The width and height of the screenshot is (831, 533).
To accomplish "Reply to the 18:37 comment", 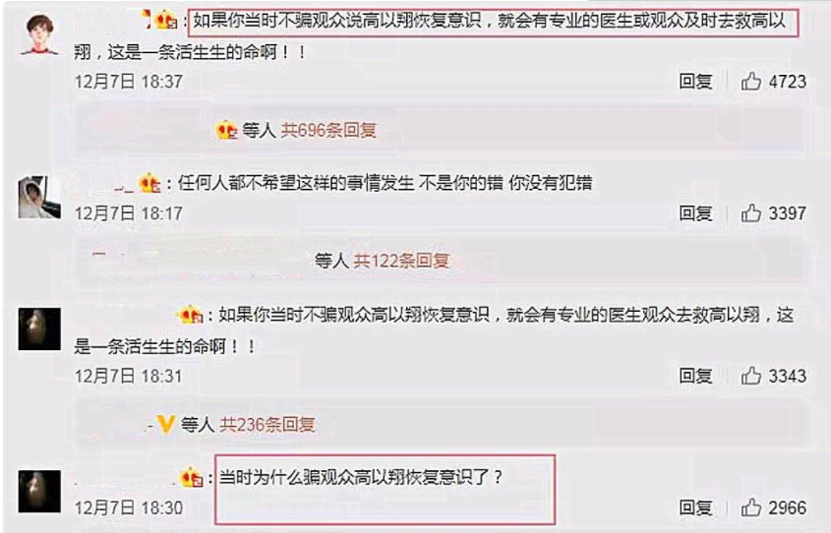I will click(x=696, y=82).
